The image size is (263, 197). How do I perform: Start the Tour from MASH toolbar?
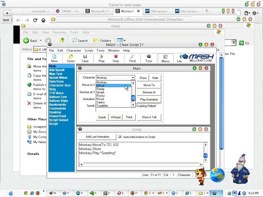click(149, 58)
